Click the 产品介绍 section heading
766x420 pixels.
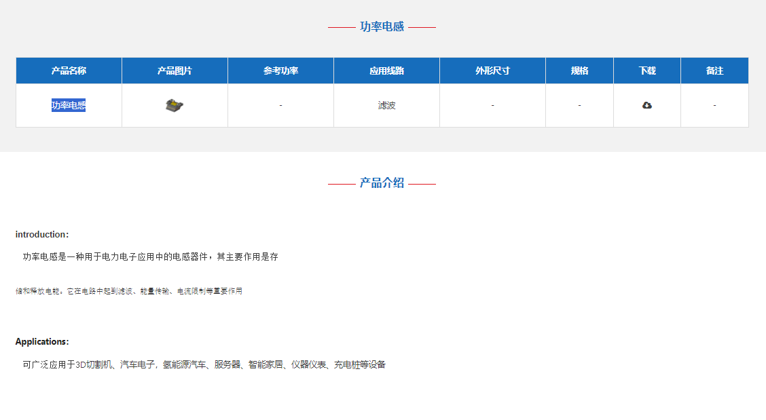(x=381, y=183)
